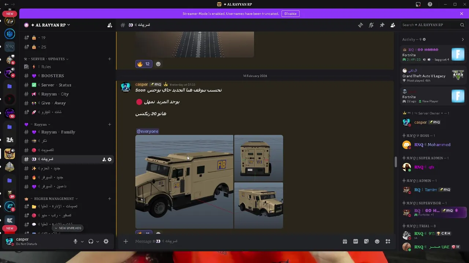
Task: Open the emoji picker
Action: (377, 241)
